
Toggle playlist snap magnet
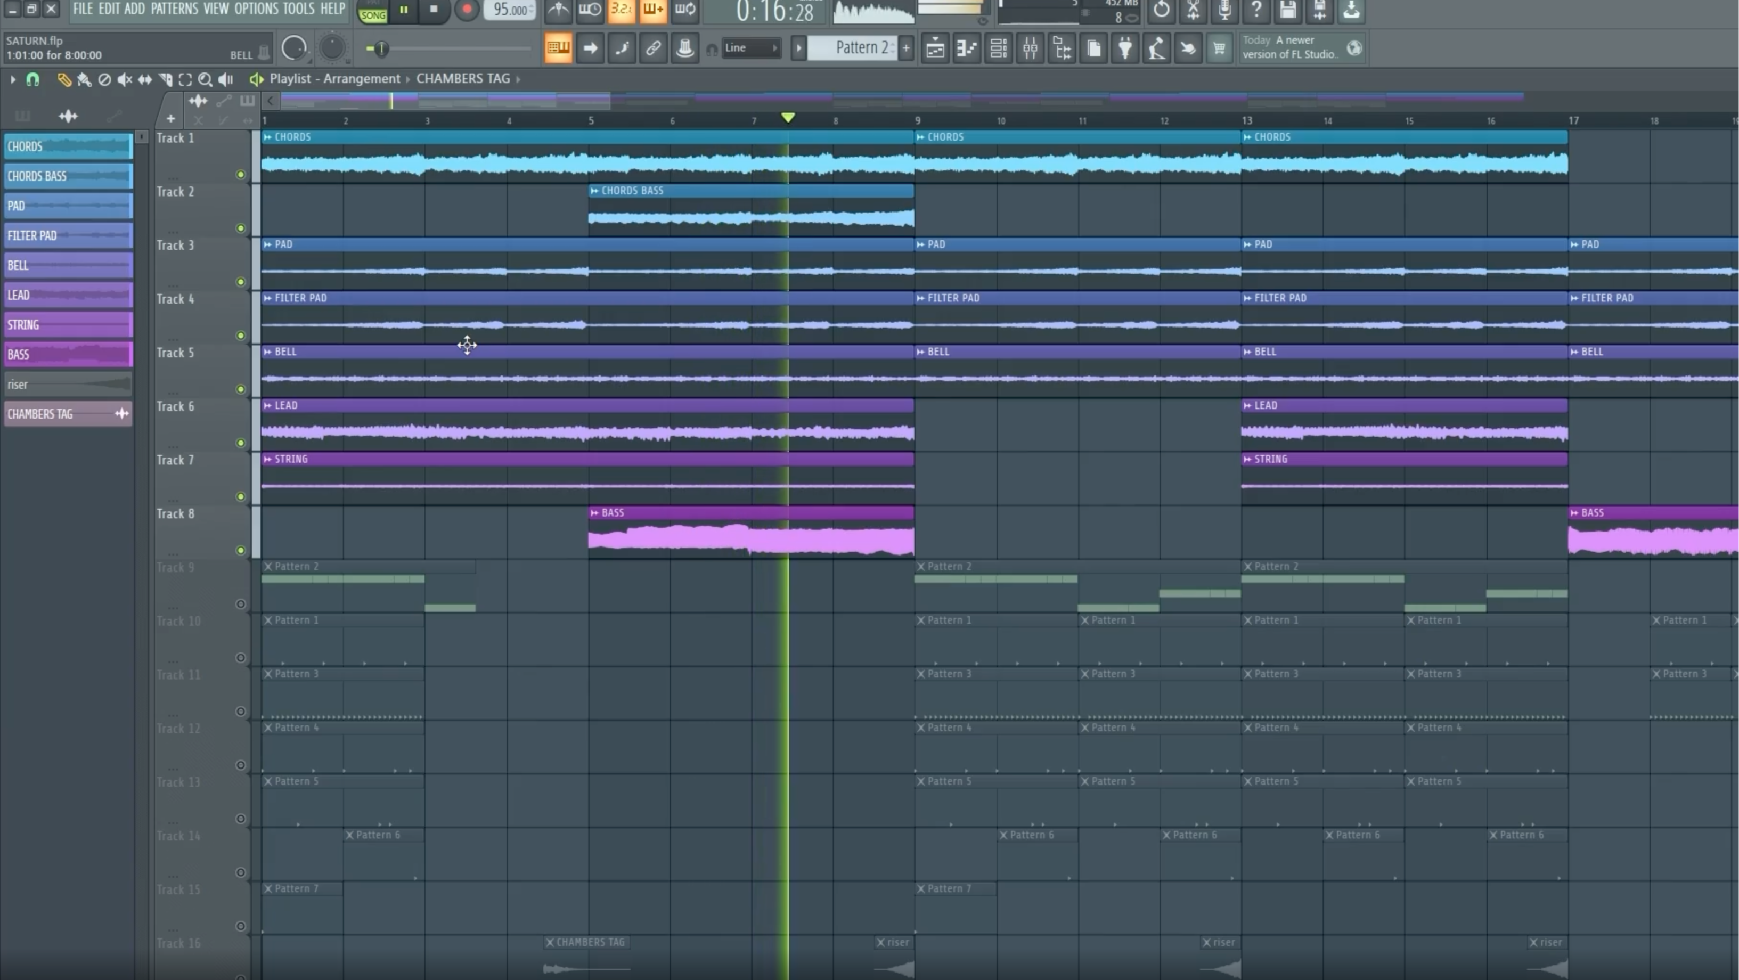click(32, 80)
